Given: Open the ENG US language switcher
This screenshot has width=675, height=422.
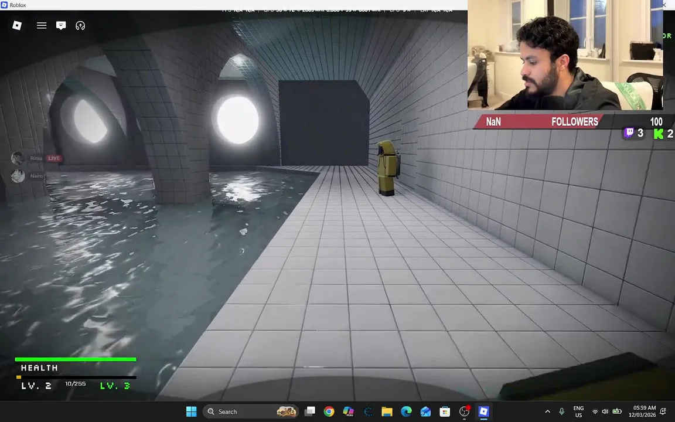Looking at the screenshot, I should (578, 411).
